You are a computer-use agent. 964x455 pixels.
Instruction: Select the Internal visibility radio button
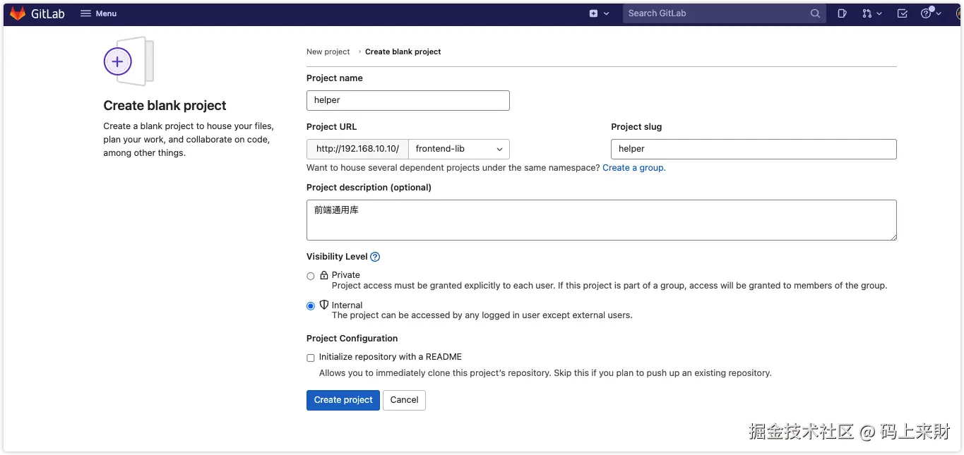click(x=311, y=306)
